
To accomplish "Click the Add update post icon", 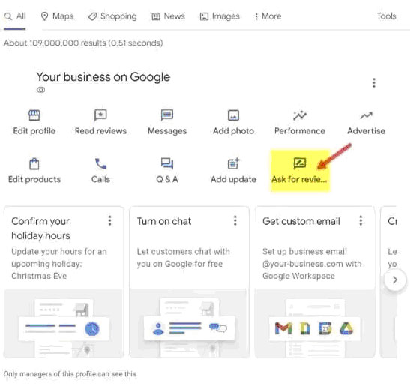I will [233, 164].
